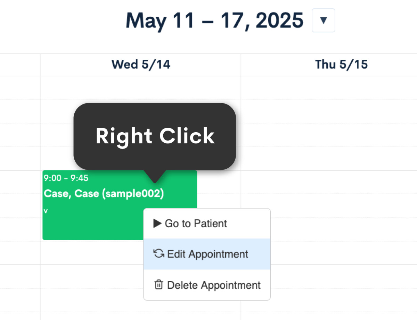Click the dark "Right Click" tooltip bubble

point(155,136)
